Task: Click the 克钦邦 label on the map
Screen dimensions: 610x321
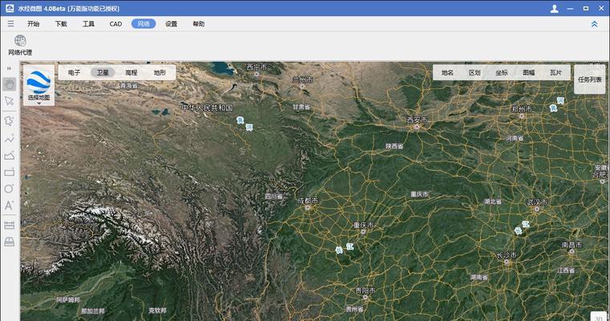Action: click(158, 311)
